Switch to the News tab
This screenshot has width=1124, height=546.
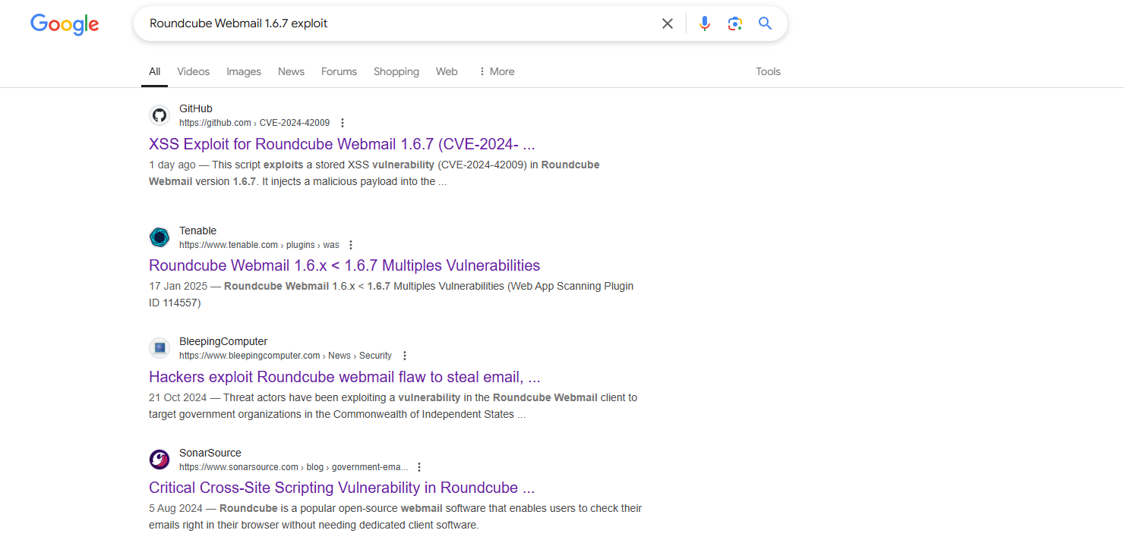(291, 71)
